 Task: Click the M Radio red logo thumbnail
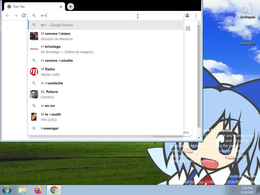coord(34,72)
